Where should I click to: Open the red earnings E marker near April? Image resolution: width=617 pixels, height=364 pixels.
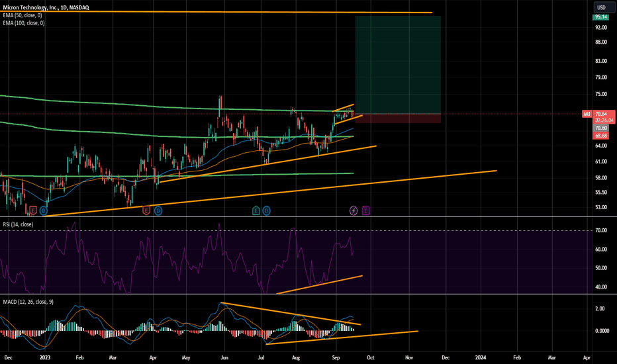[x=146, y=211]
